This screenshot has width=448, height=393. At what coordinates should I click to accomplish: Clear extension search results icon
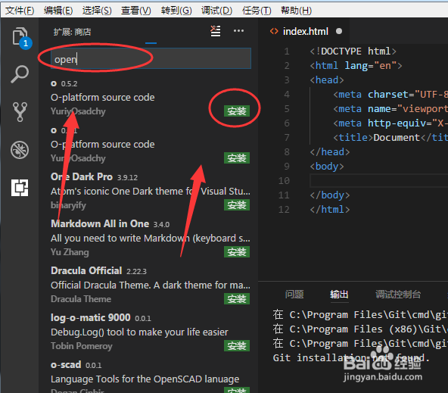point(216,31)
